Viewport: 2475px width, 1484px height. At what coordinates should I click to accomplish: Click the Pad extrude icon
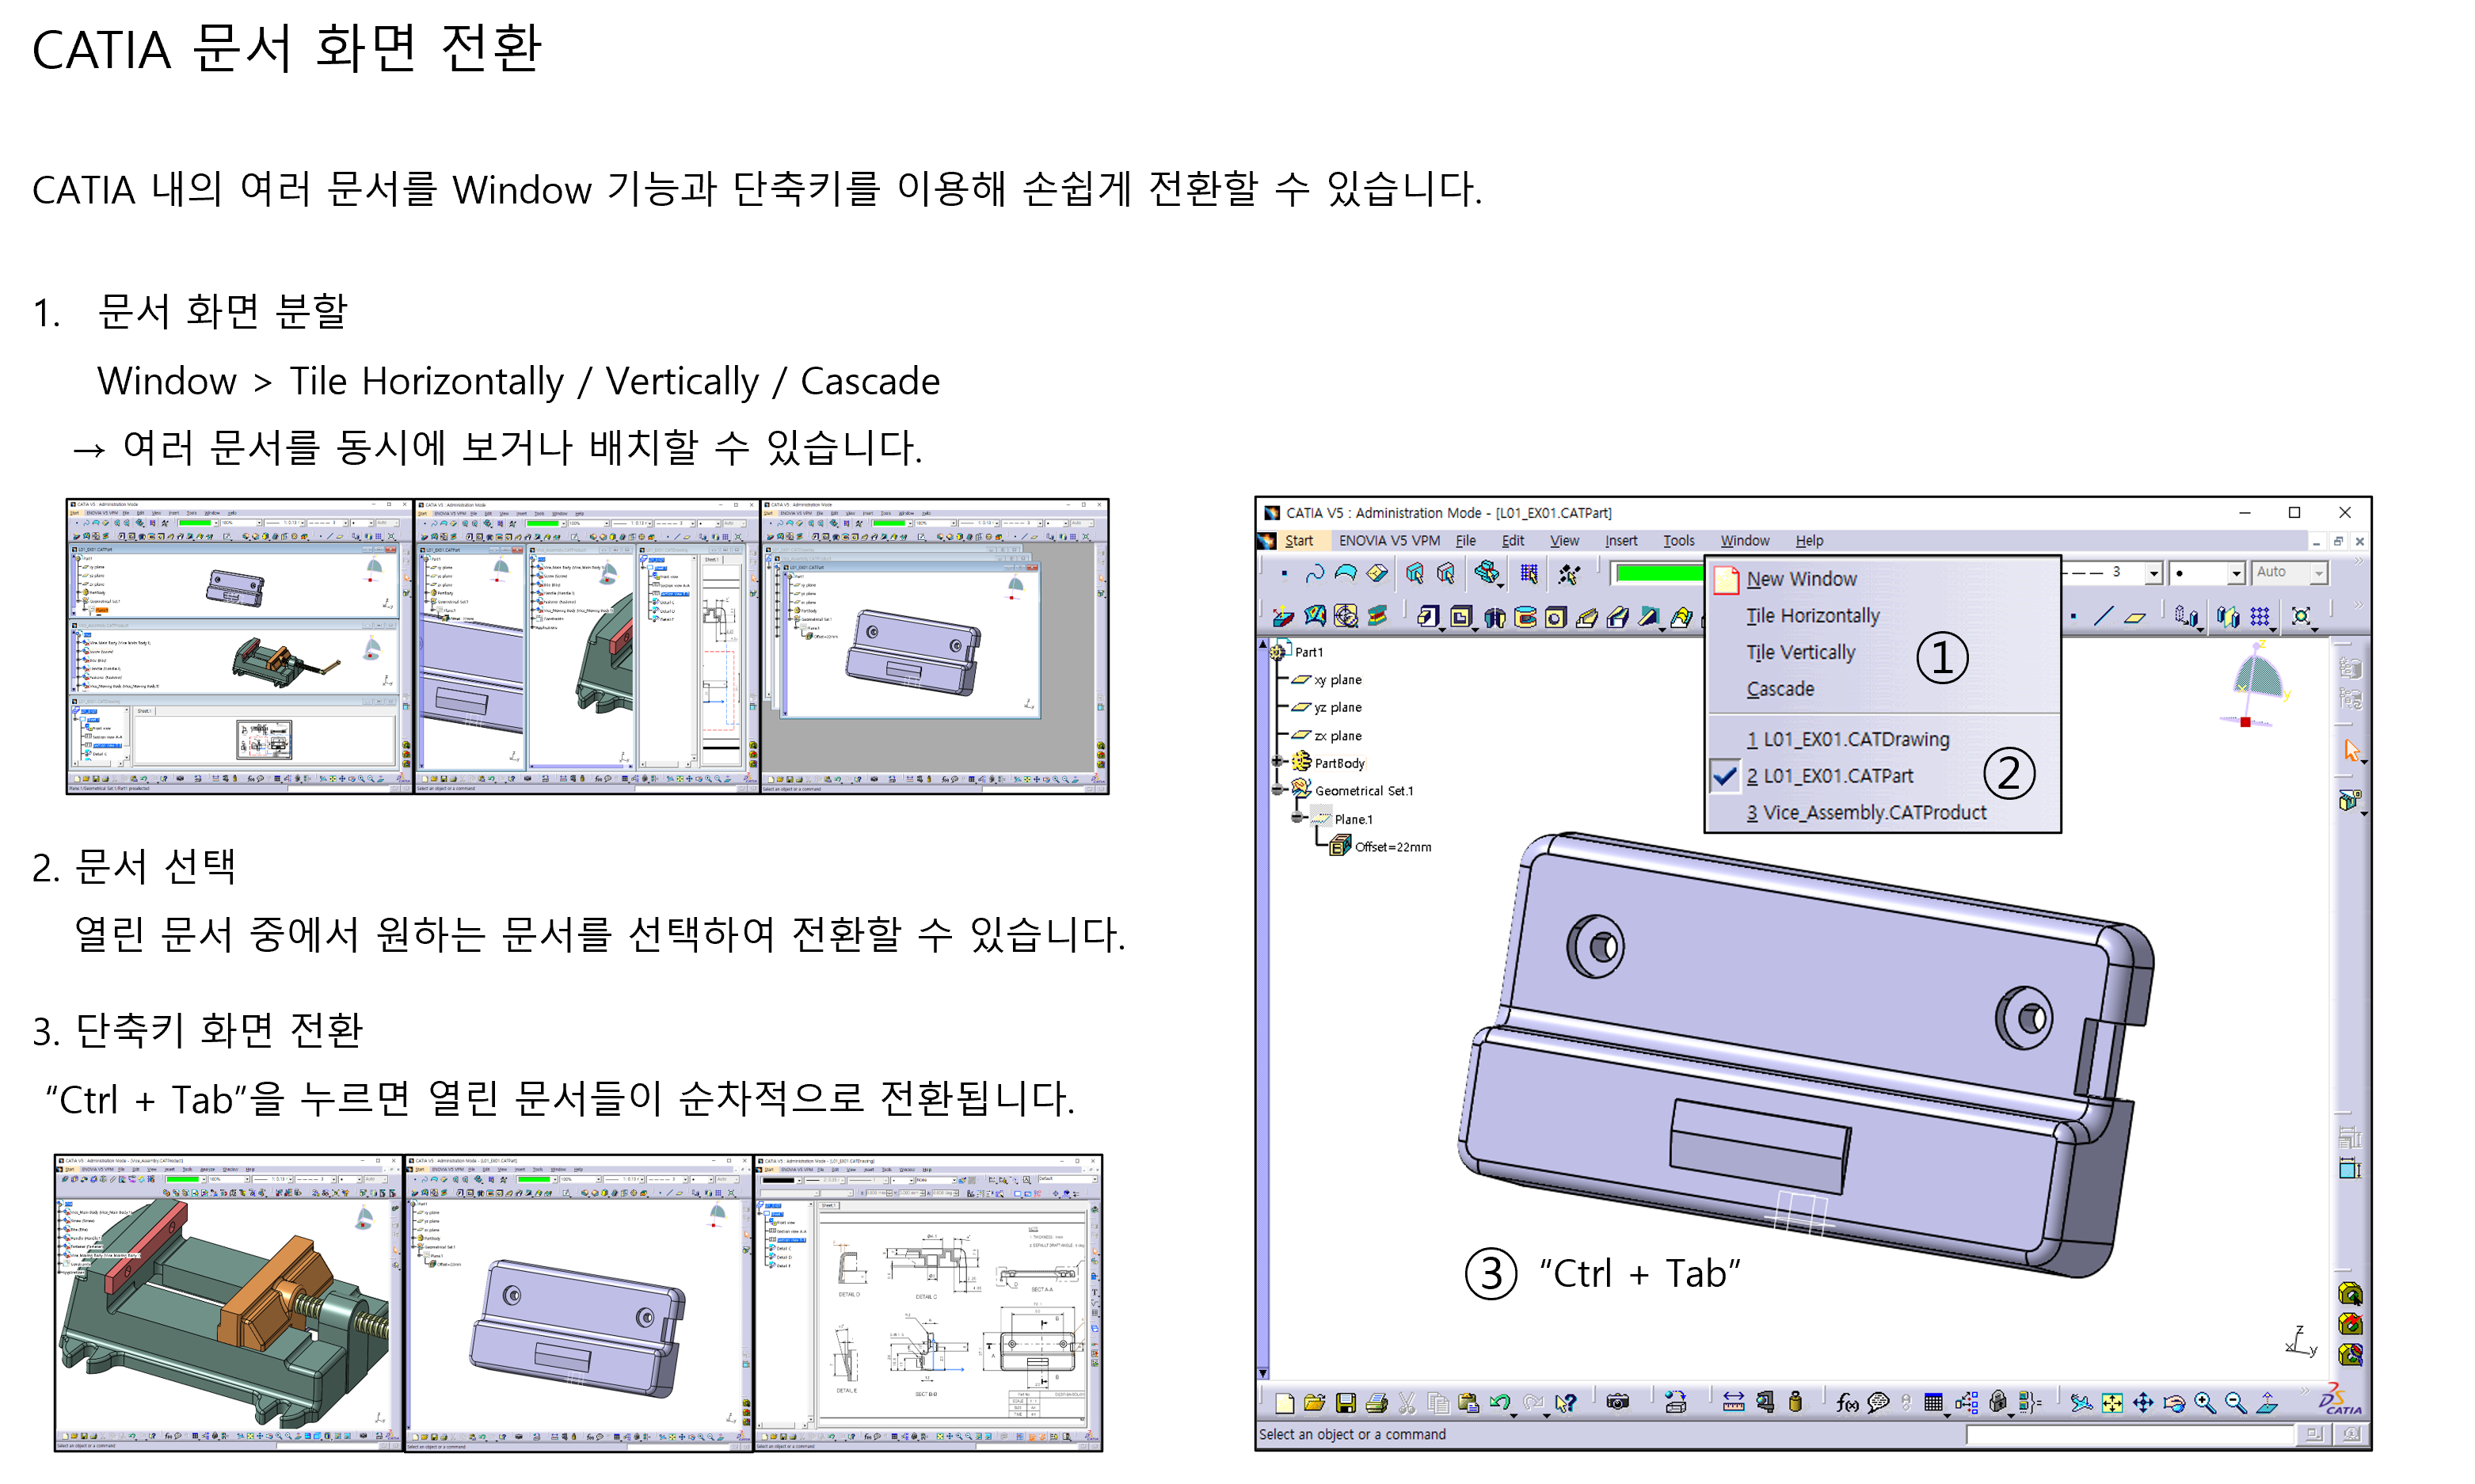point(1428,617)
